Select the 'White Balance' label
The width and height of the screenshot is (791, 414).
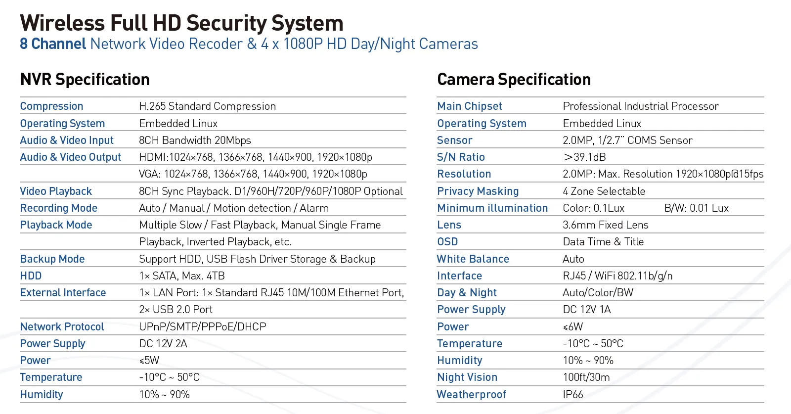[473, 259]
